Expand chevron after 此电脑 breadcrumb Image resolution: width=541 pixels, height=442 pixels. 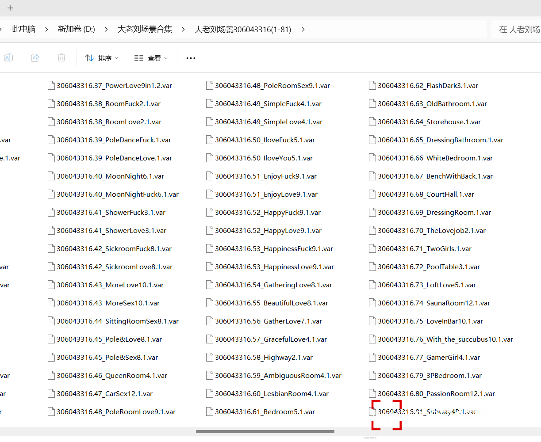coord(46,29)
